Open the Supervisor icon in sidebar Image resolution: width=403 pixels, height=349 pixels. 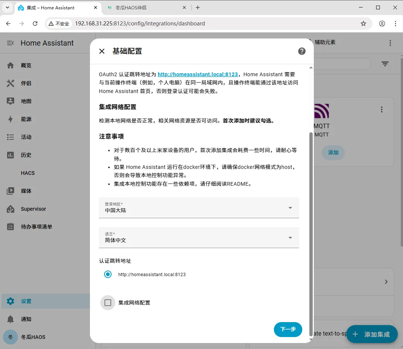10,209
